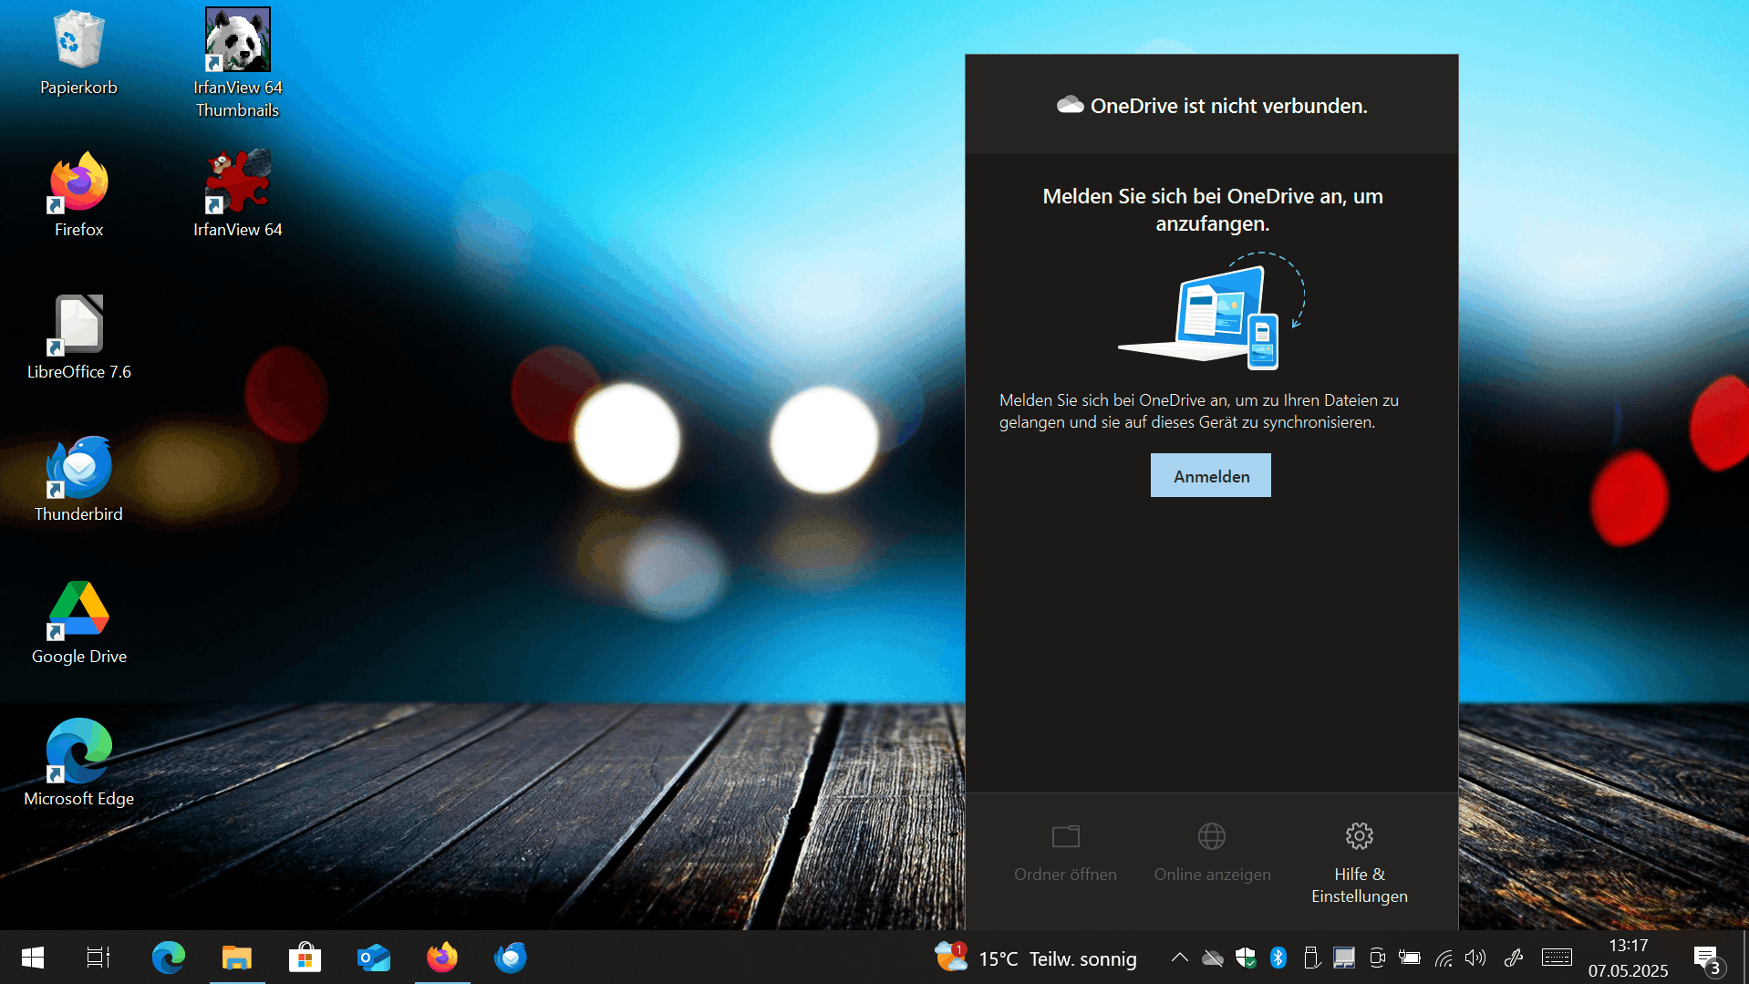Open Windows Security from the system tray
The image size is (1749, 984).
click(1246, 958)
